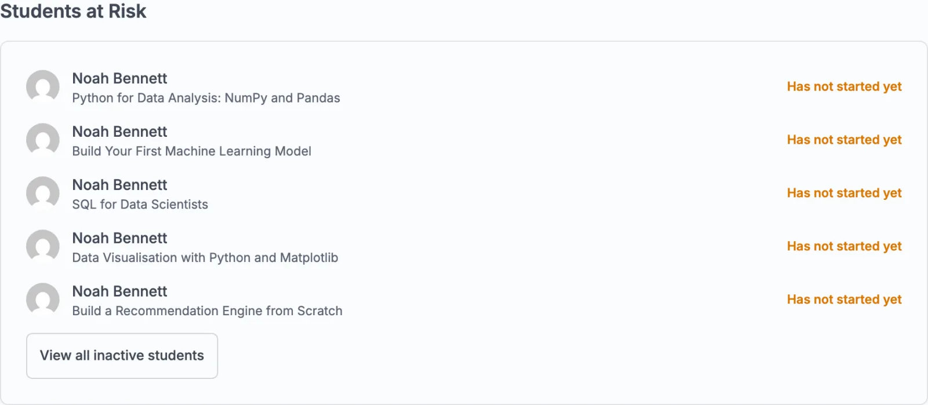928x405 pixels.
Task: Open Build Your First Machine Learning Model course
Action: coord(191,151)
